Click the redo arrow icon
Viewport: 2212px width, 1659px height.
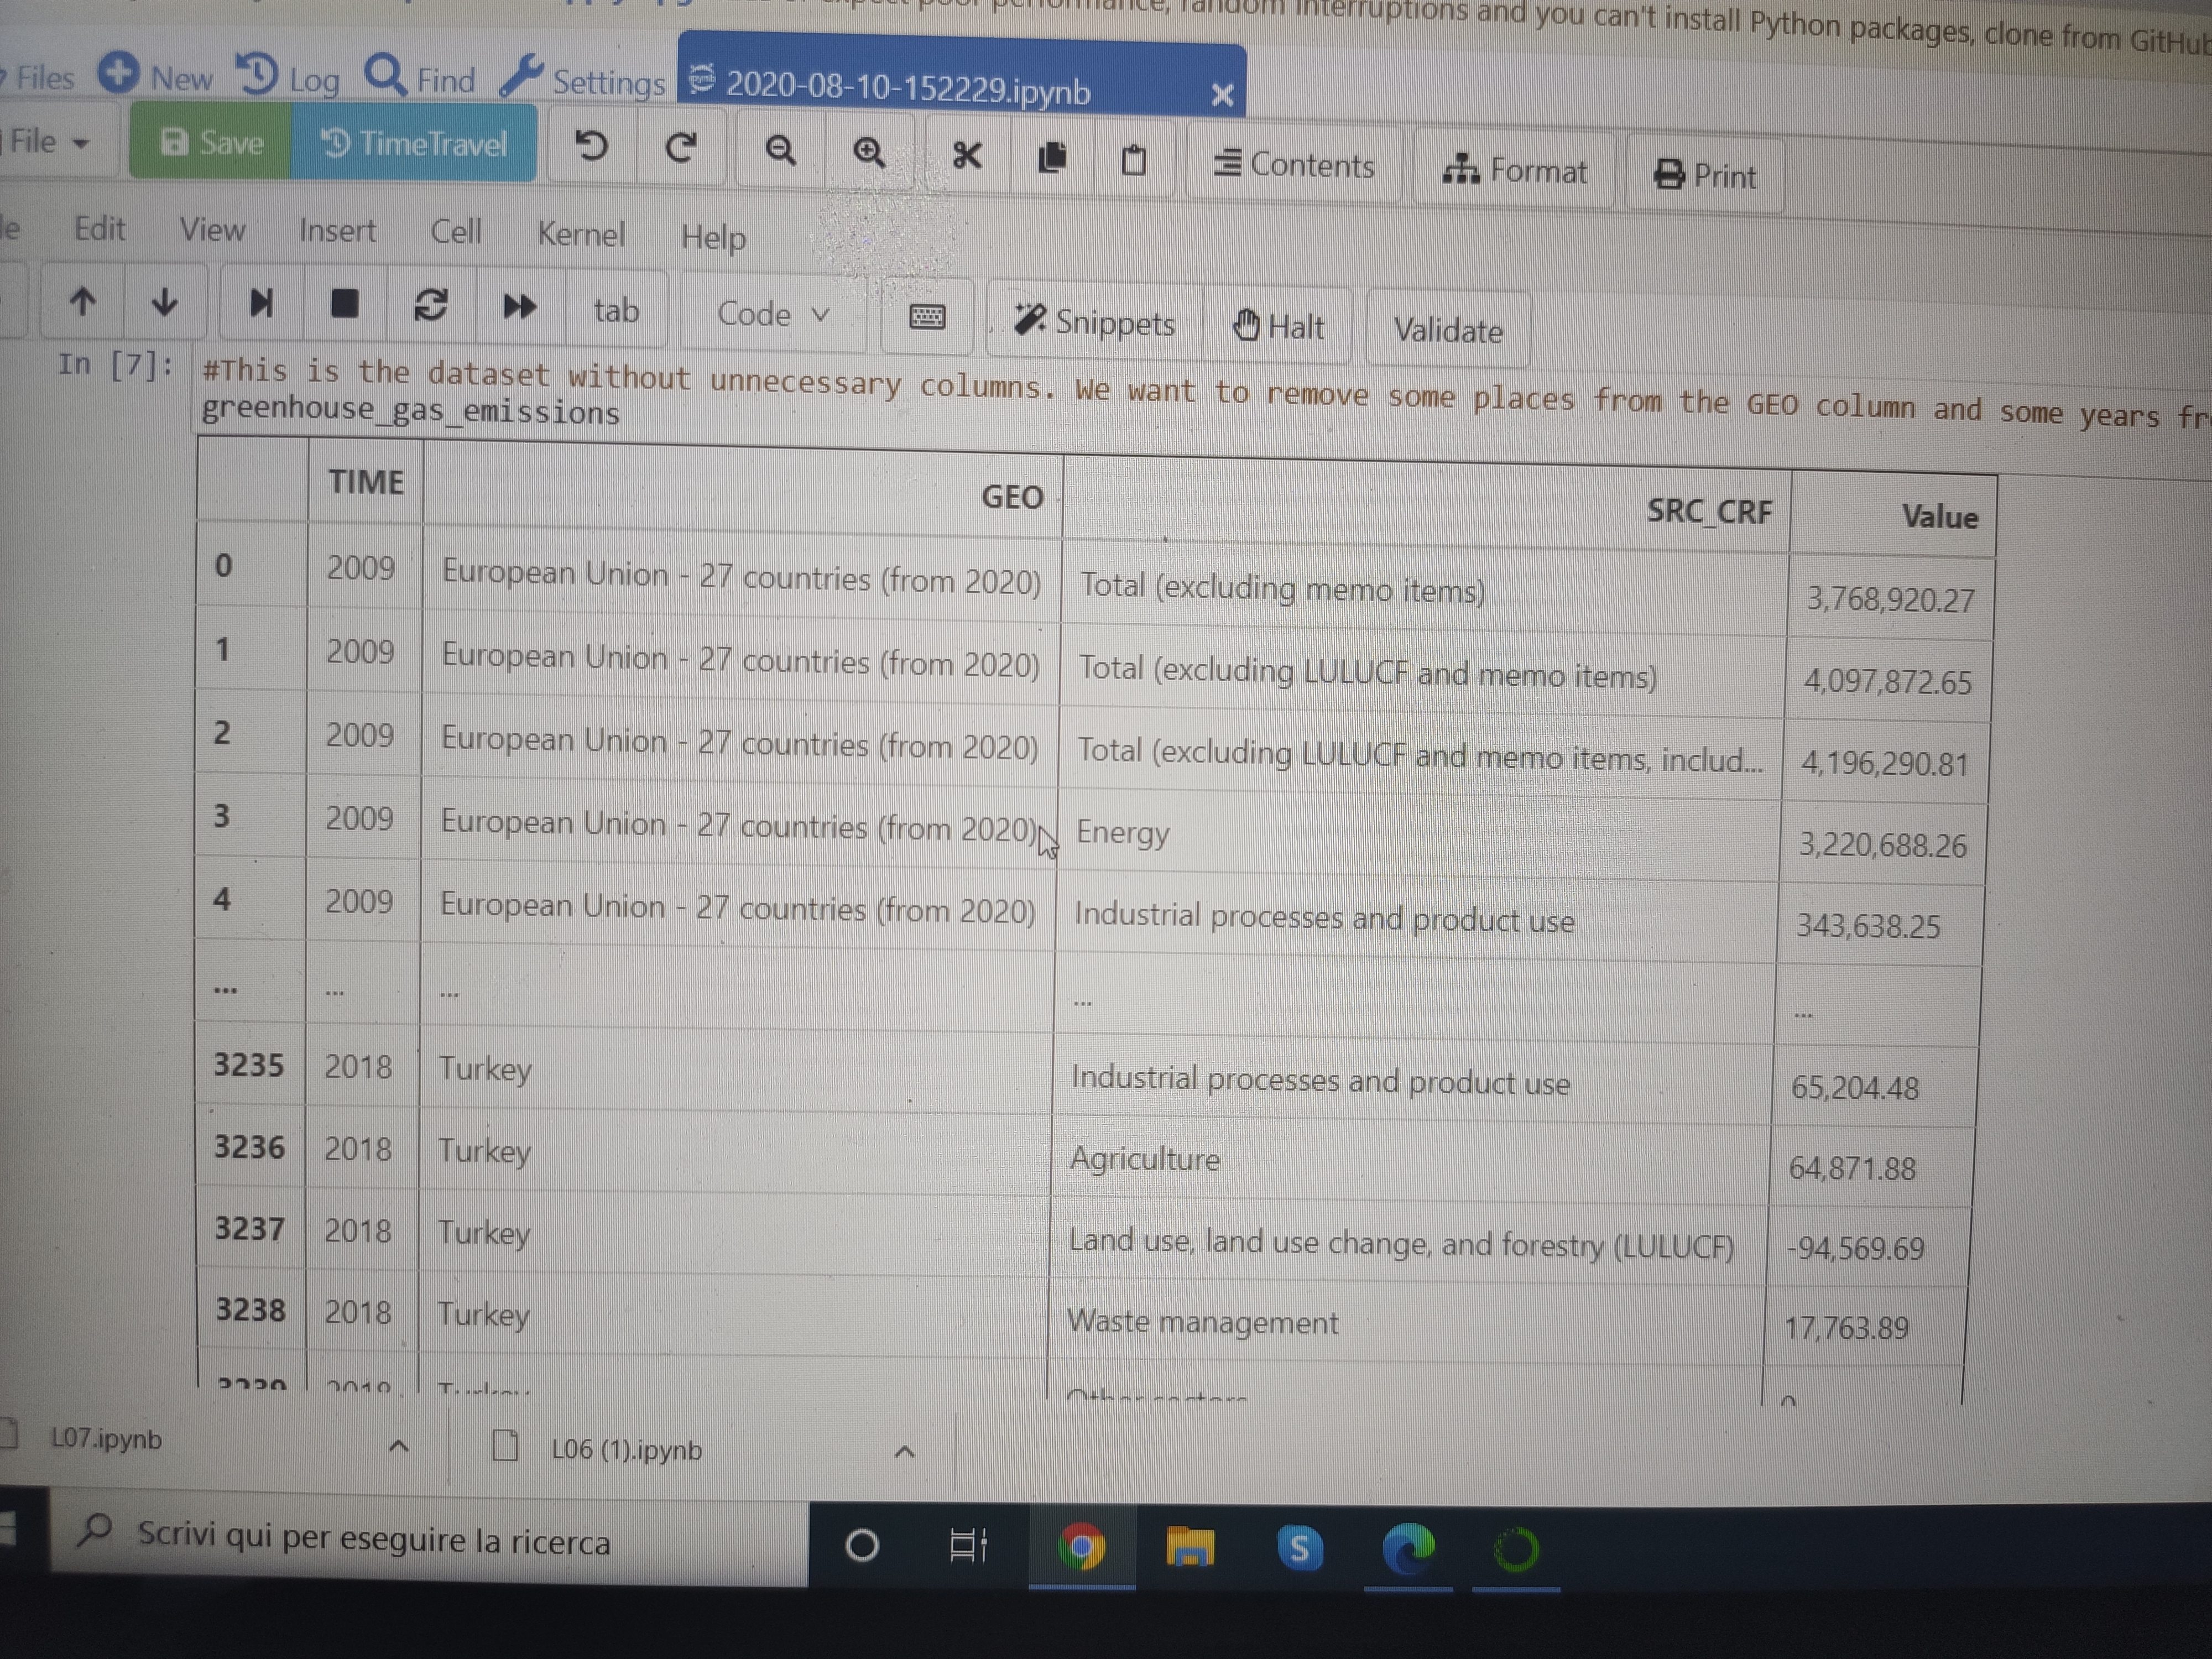point(681,149)
